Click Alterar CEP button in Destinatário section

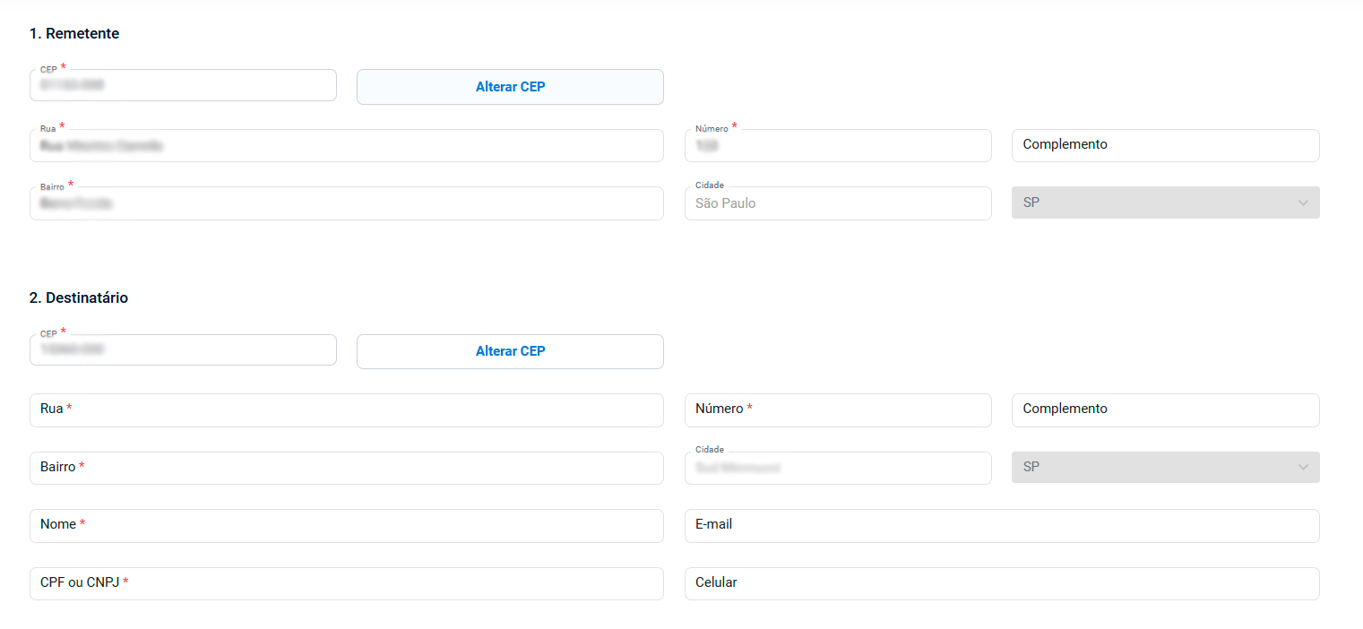[510, 351]
